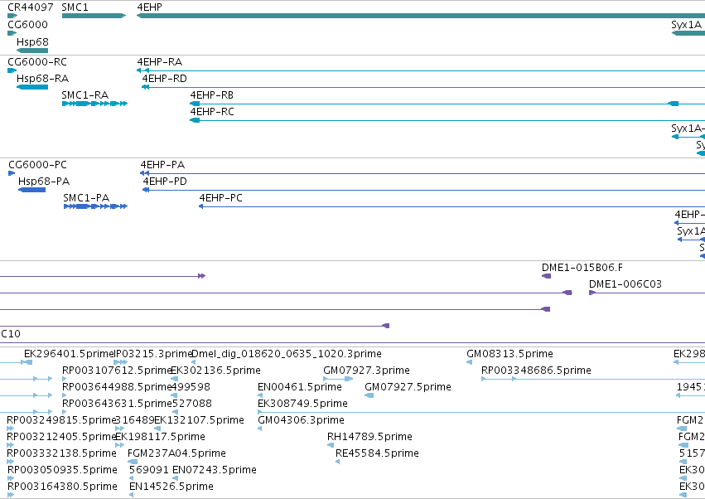Screen dimensions: 705x499
Task: Select the EN07243.5prime EST label
Action: tap(215, 470)
